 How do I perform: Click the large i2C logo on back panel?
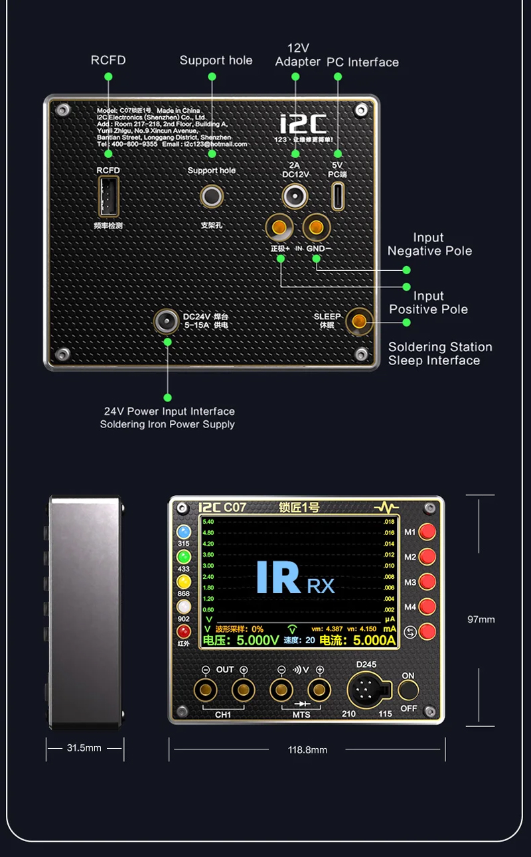pos(303,124)
